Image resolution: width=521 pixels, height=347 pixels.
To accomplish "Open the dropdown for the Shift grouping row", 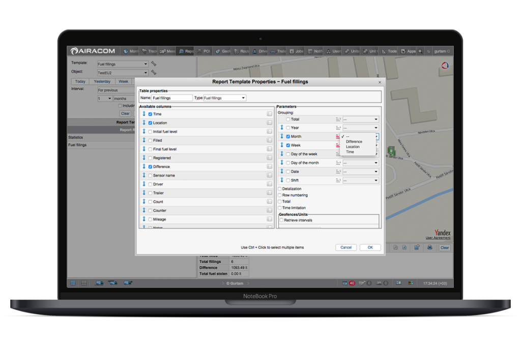I will tap(360, 180).
